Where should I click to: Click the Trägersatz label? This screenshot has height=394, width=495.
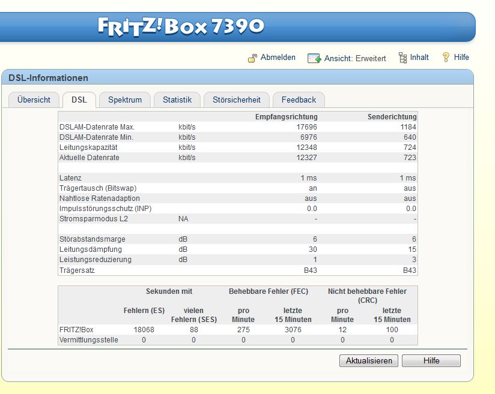coord(77,270)
